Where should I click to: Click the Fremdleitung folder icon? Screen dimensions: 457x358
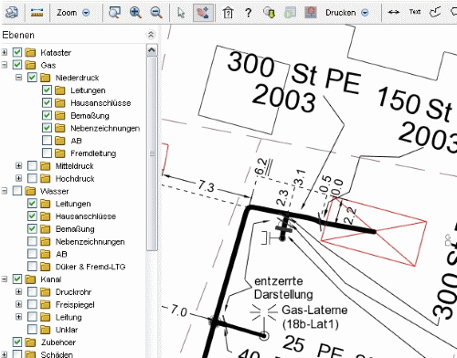60,153
